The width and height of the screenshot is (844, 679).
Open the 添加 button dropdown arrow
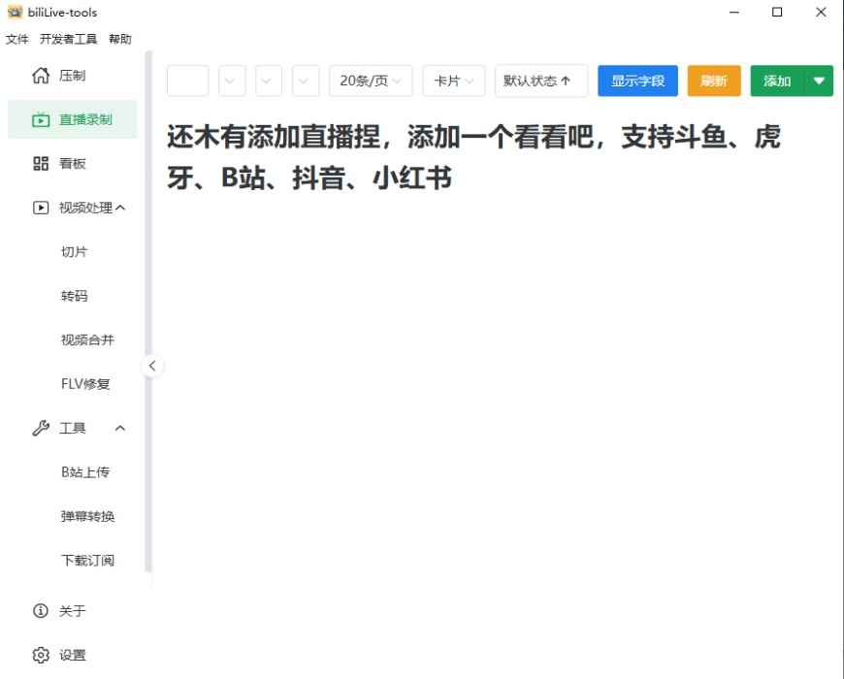(x=819, y=81)
